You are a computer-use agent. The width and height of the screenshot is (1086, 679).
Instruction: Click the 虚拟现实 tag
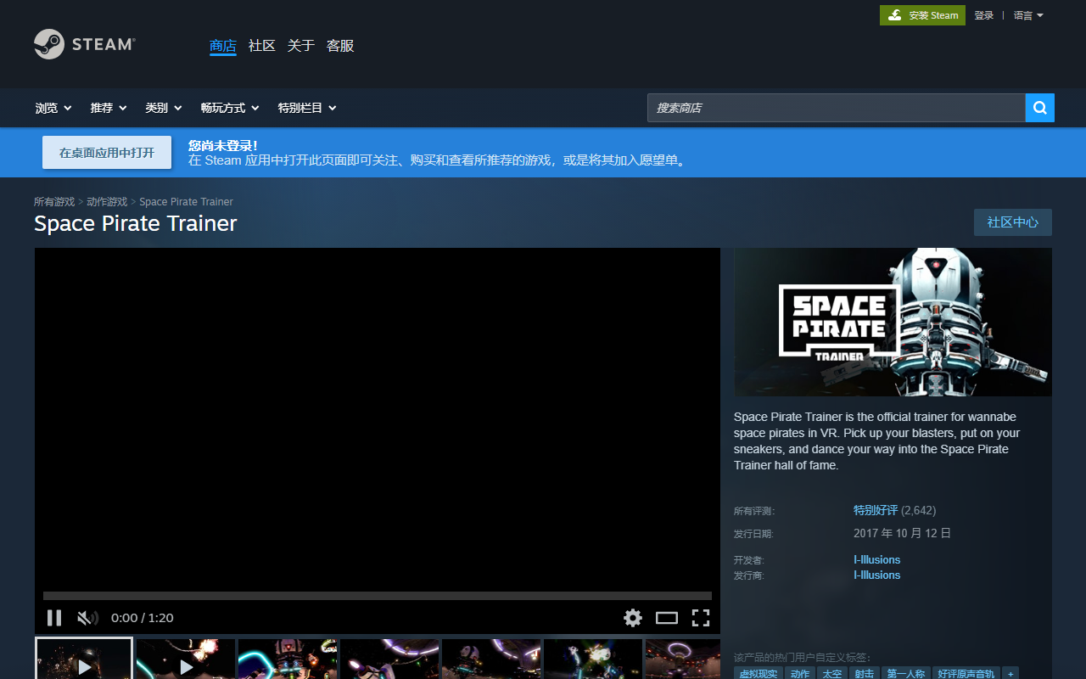click(759, 674)
